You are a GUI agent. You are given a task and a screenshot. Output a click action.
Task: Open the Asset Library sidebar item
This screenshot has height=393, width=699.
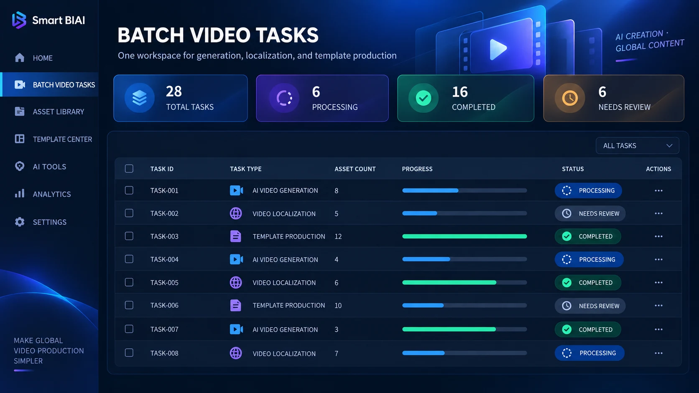(49, 112)
